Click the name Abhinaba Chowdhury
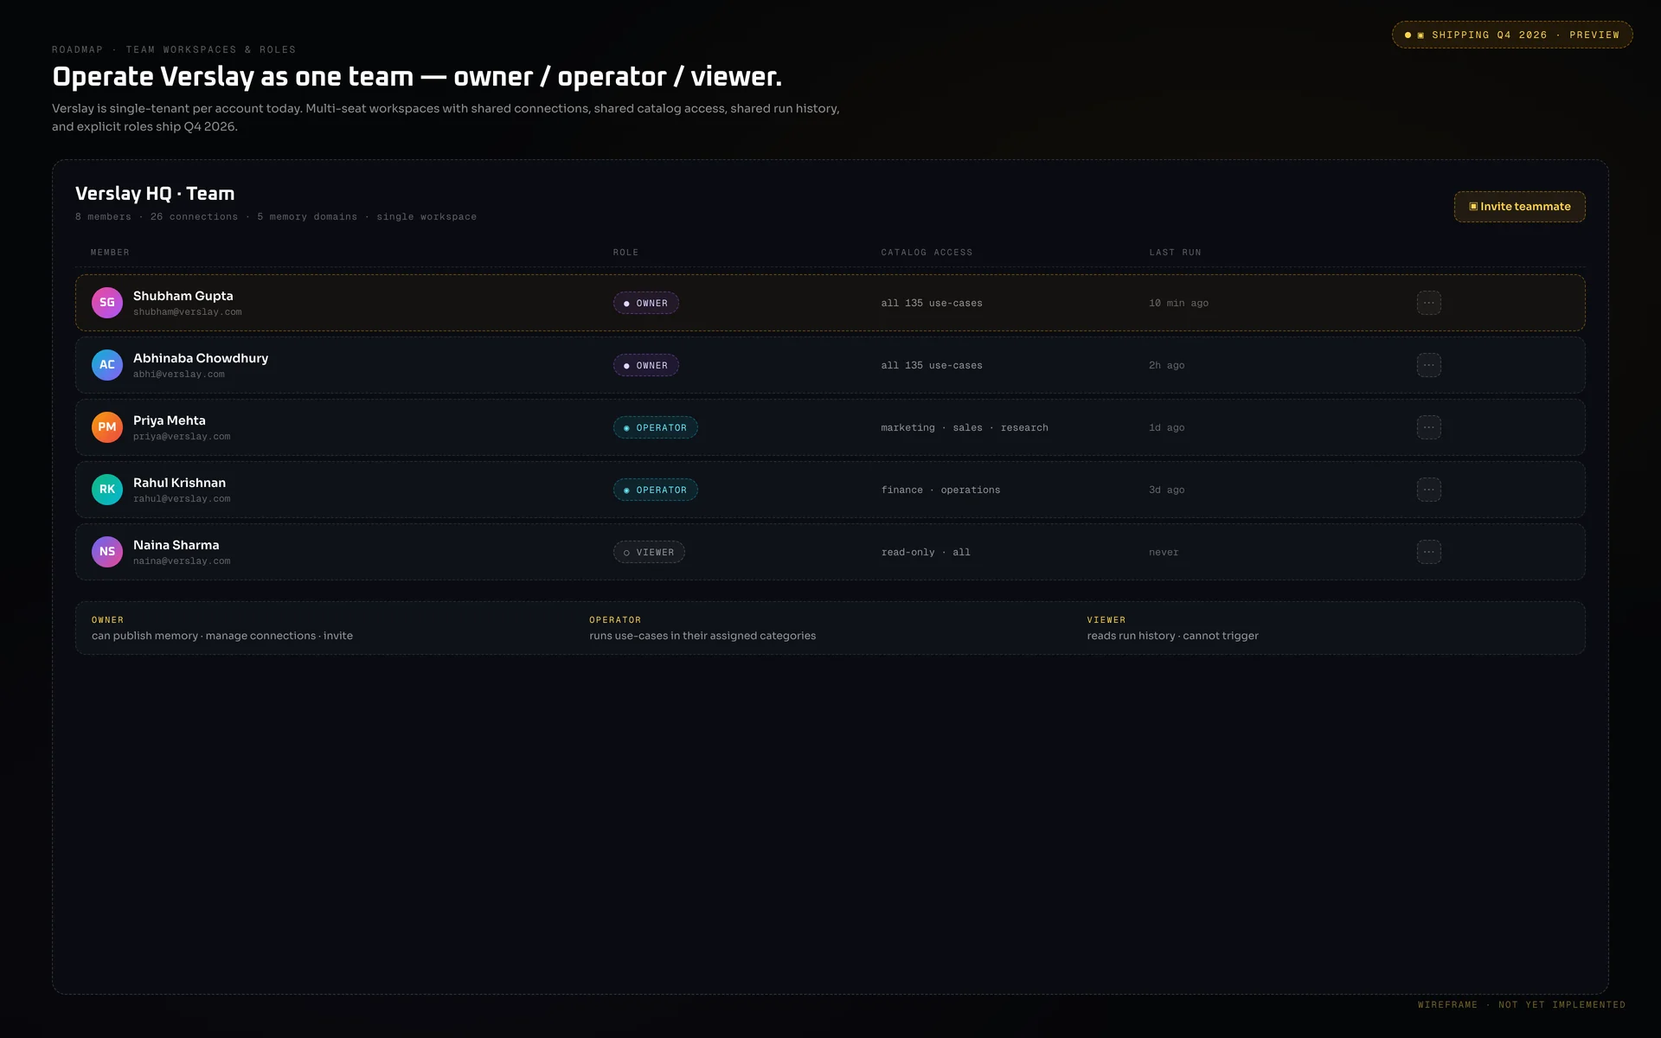Screen dimensions: 1661x1038 point(201,358)
